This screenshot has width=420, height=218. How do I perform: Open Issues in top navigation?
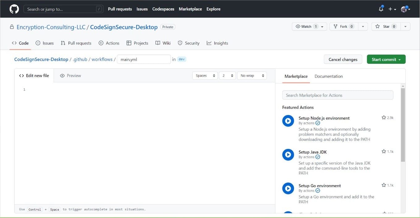(x=142, y=9)
